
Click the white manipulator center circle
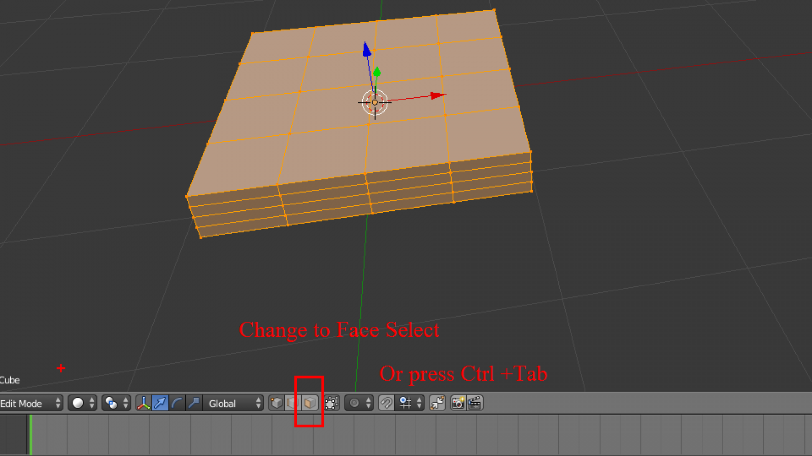click(x=375, y=102)
